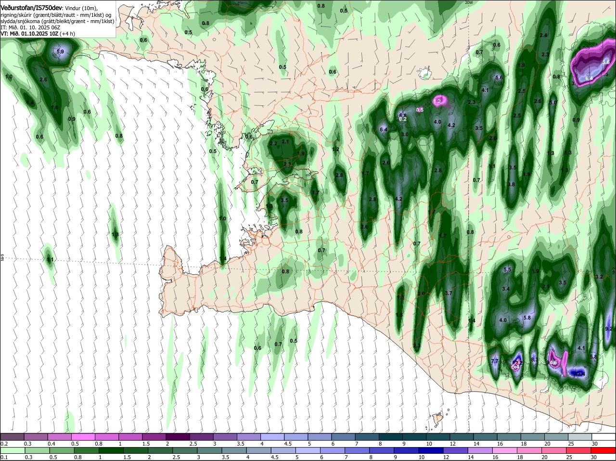Click the "3.2" precipitation value
This screenshot has width=616, height=461.
[599, 277]
